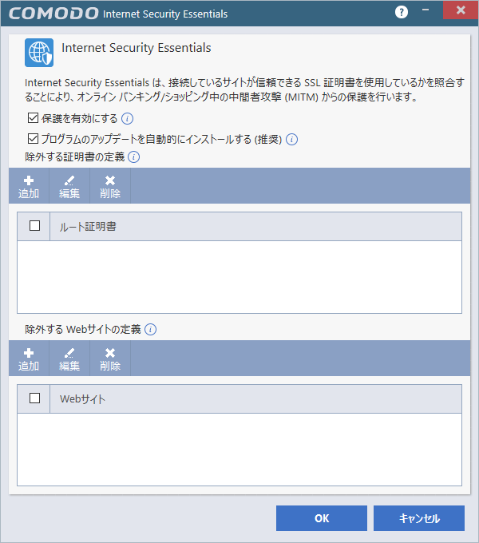The image size is (479, 543).
Task: Click the Webサイト column header
Action: point(255,399)
